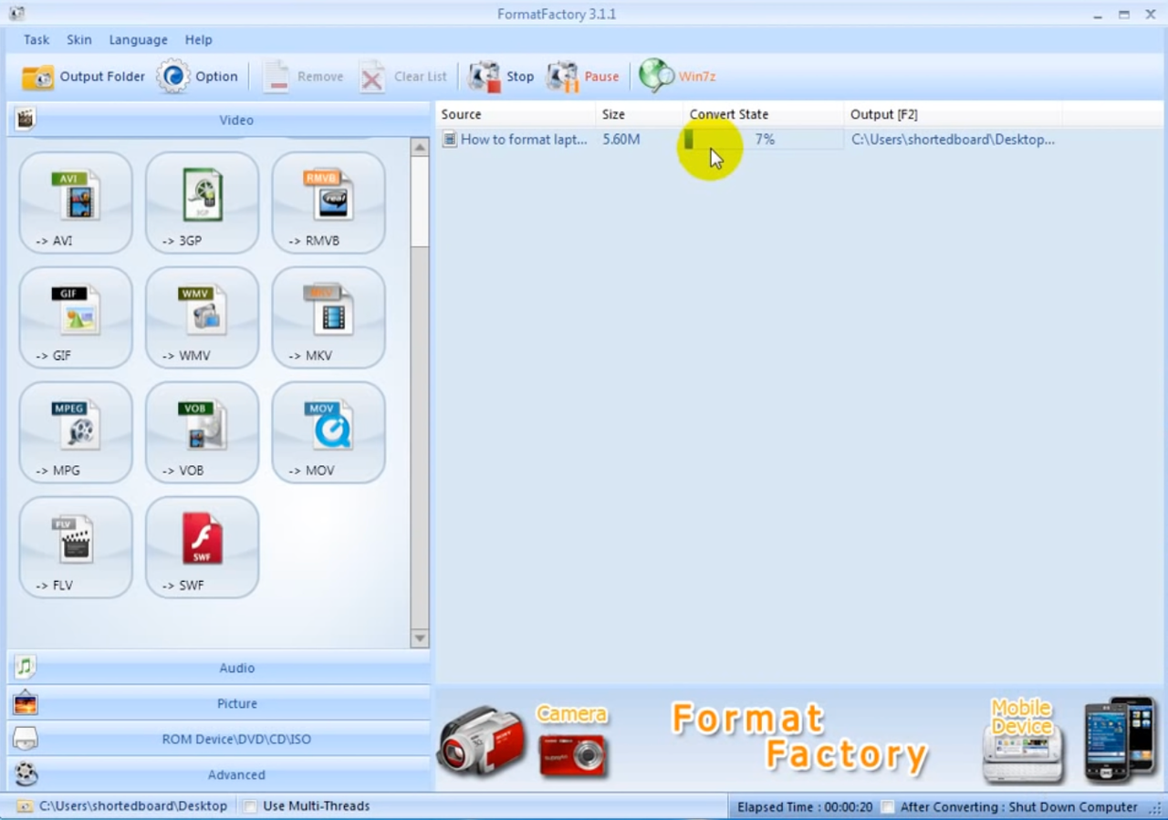Click the 5.60M size cell
This screenshot has width=1168, height=820.
tap(621, 140)
